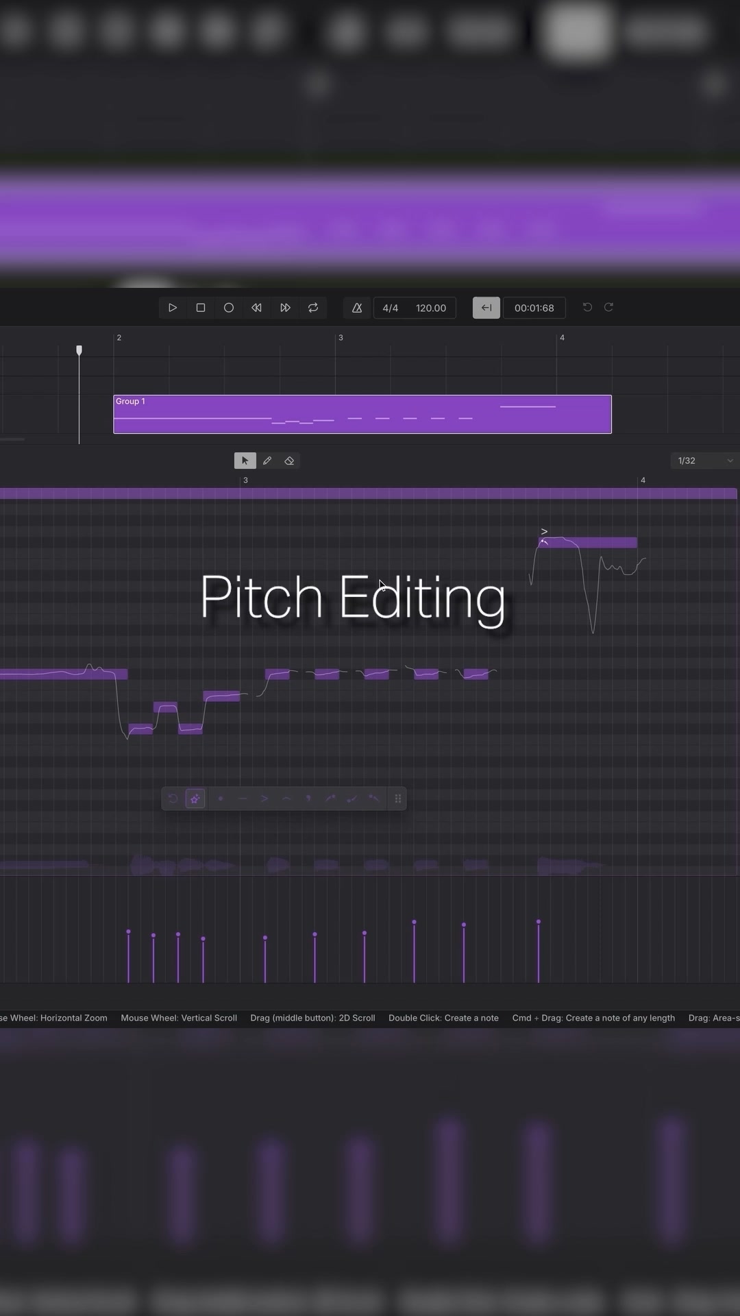
Task: Click the playhead marker on the ruler
Action: tap(79, 350)
